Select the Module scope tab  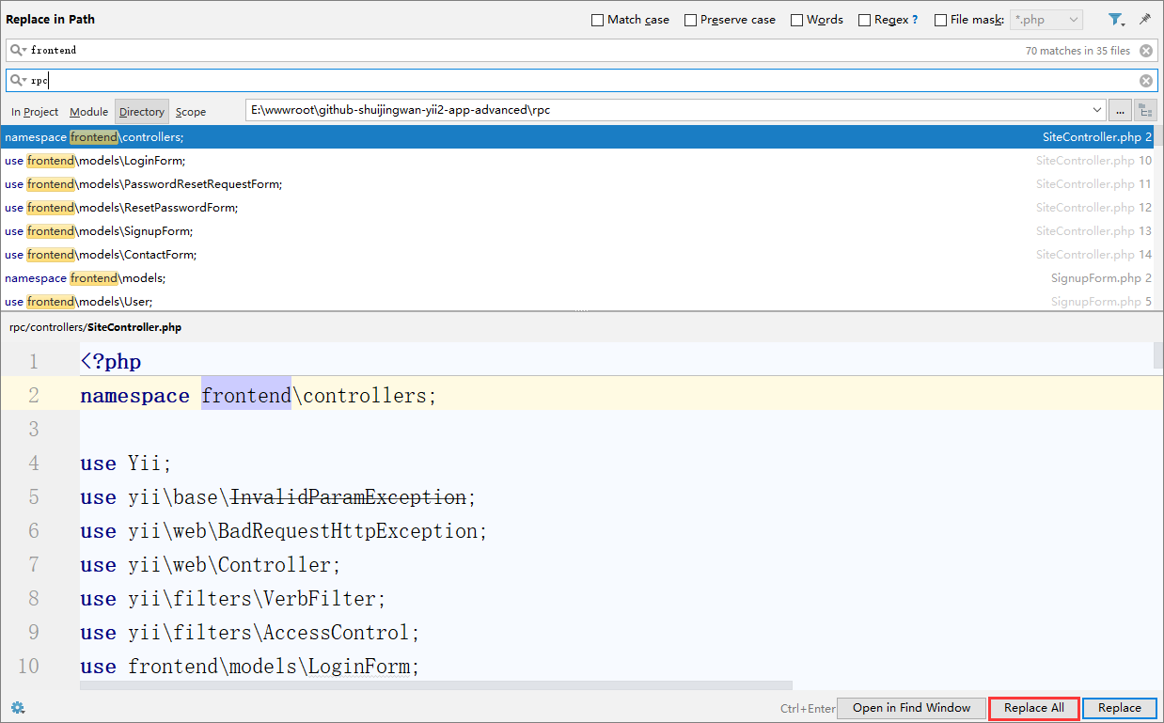(x=89, y=112)
